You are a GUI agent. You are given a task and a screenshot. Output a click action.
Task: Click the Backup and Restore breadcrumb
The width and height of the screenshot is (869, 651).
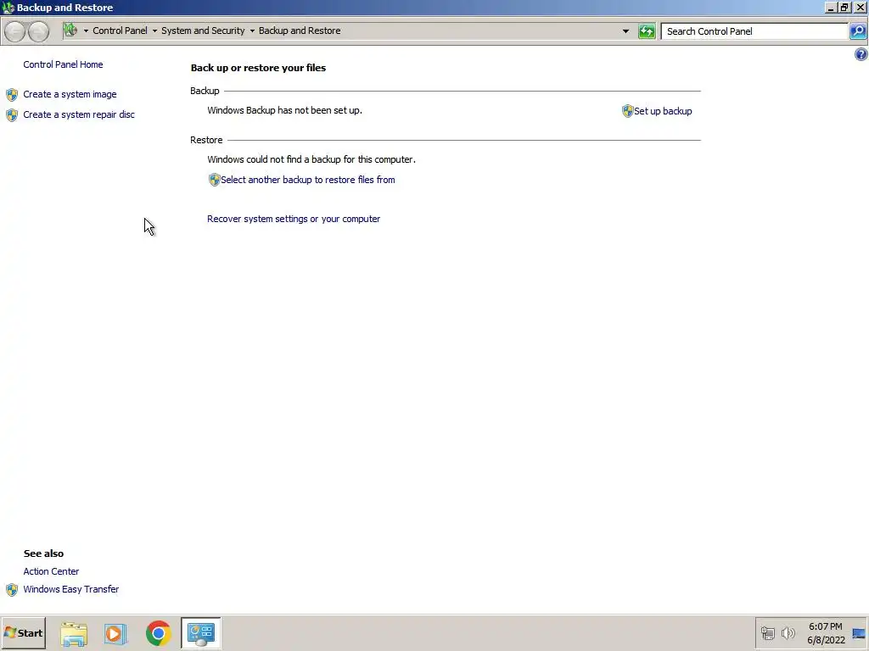click(x=300, y=31)
